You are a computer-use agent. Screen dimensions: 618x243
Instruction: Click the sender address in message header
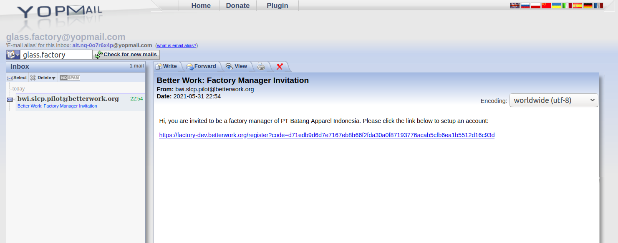[214, 89]
